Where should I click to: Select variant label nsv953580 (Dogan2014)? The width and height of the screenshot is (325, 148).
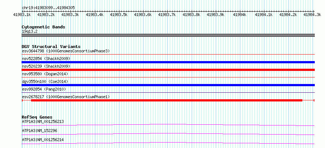pos(45,74)
